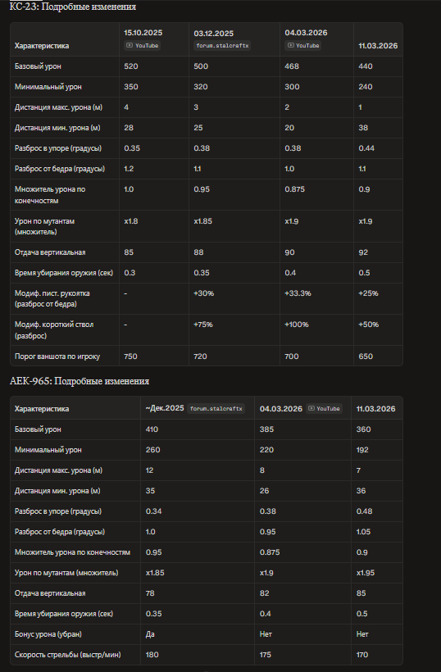Click the 'КС-23: Подробные изменения' heading

(73, 7)
